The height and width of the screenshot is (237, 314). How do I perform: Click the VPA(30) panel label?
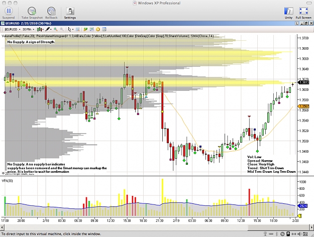coord(7,181)
